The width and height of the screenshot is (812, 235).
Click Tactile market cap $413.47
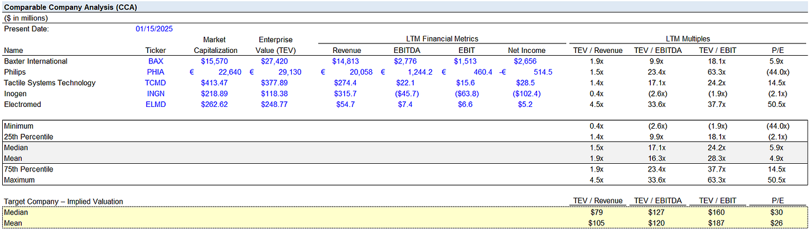[x=214, y=83]
